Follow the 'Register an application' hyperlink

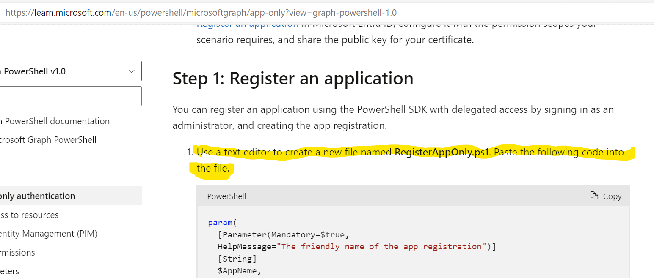click(x=248, y=25)
